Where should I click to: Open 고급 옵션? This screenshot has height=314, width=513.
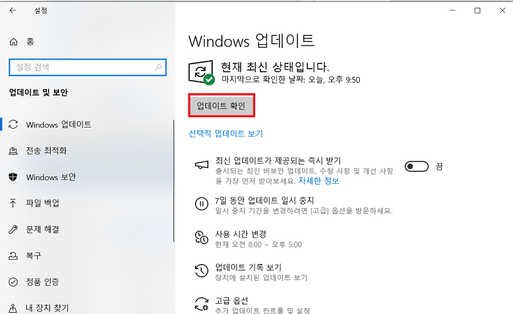coord(231,301)
